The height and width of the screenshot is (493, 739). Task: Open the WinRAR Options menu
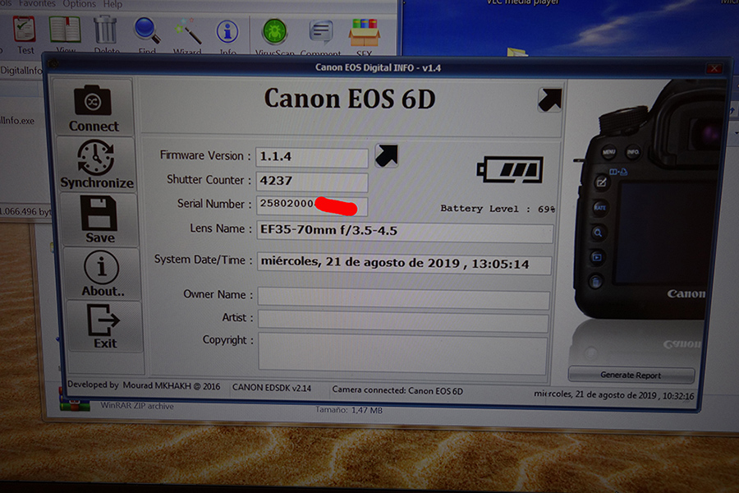[x=80, y=4]
